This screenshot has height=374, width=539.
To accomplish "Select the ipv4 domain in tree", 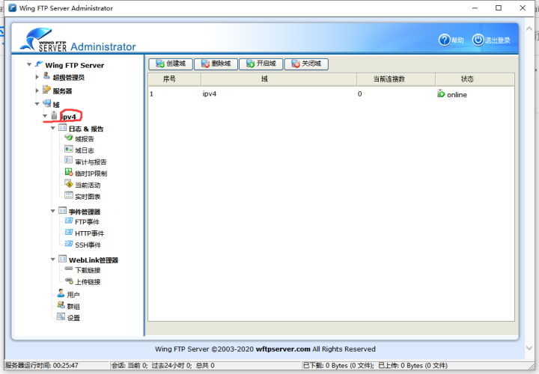I will pos(69,117).
